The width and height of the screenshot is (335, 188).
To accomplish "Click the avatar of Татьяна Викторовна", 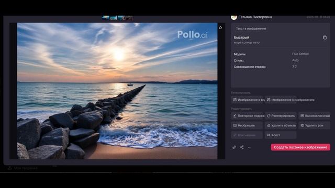I will coord(234,17).
